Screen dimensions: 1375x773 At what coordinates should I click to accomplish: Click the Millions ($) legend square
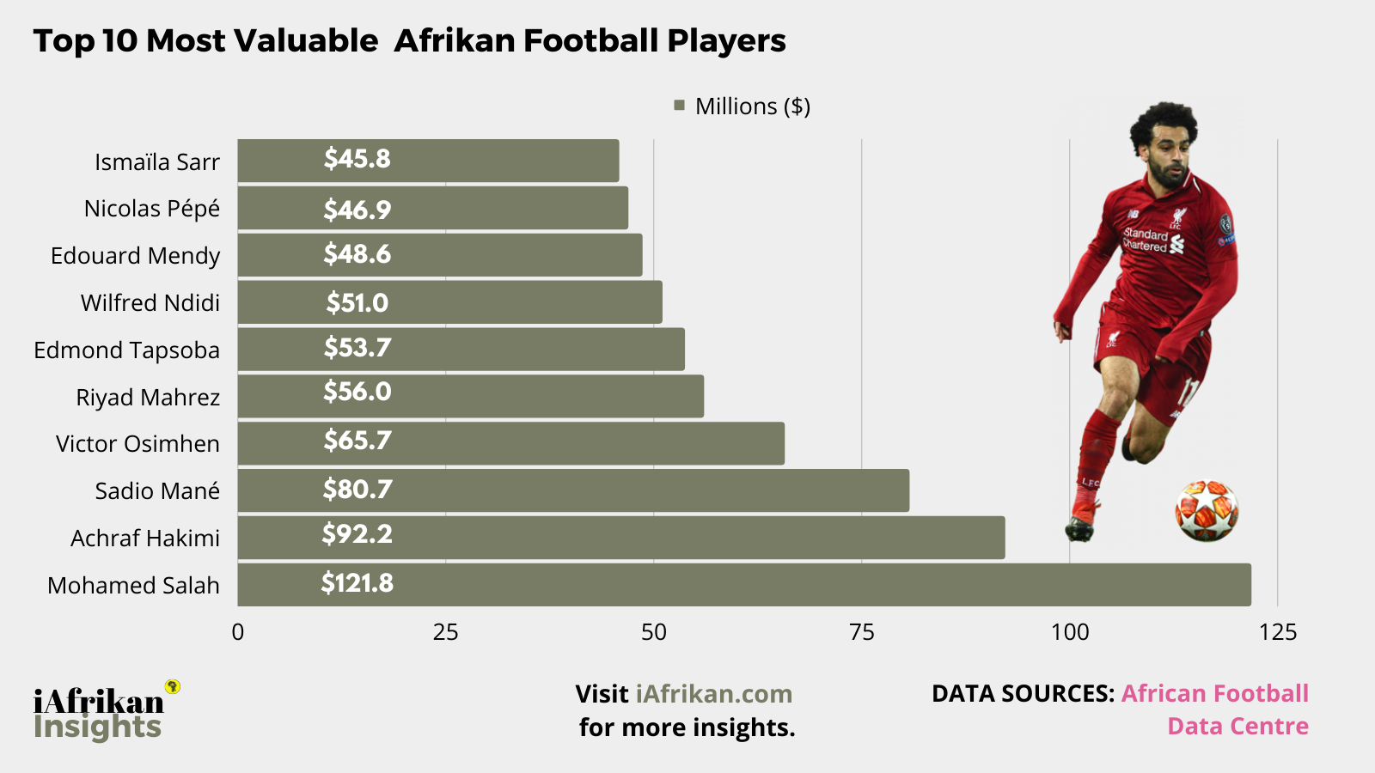679,106
